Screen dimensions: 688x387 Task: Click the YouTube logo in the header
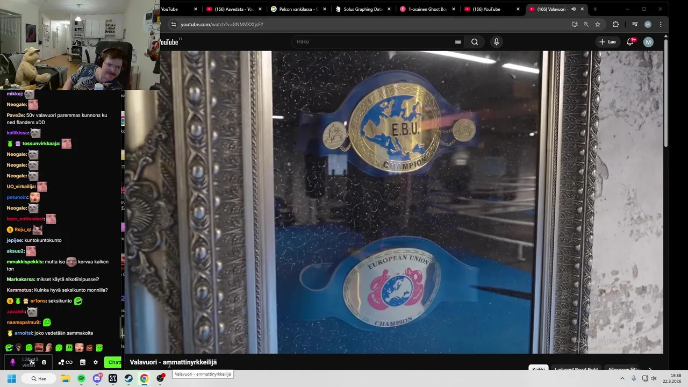click(x=169, y=42)
